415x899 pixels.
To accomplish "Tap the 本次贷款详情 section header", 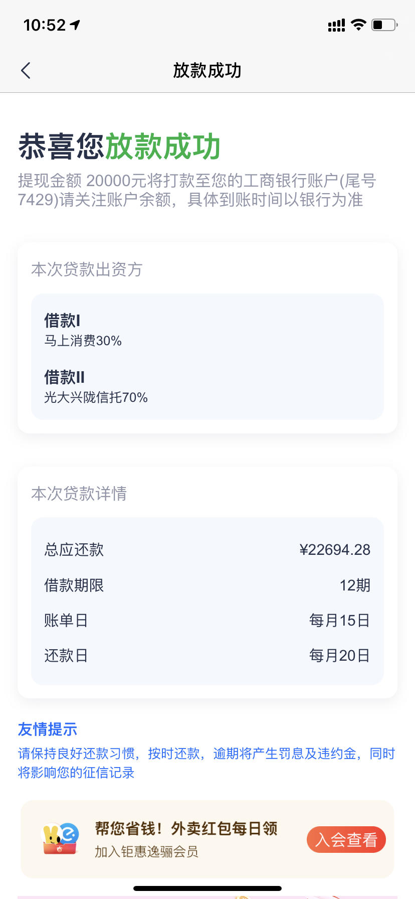I will pos(79,494).
